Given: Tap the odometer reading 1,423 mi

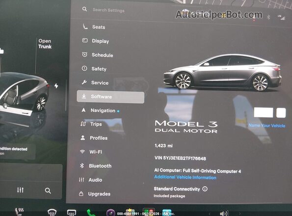Looking at the screenshot, I should (x=163, y=146).
